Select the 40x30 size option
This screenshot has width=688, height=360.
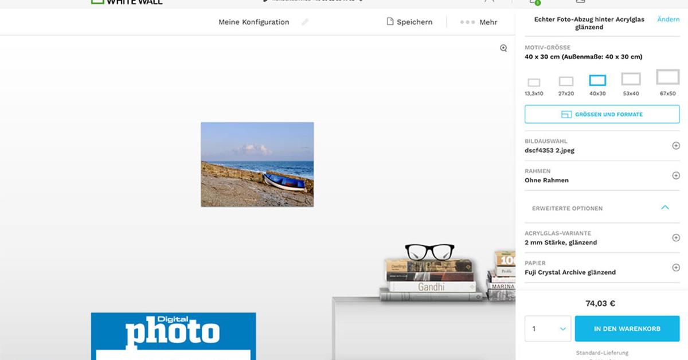click(597, 85)
